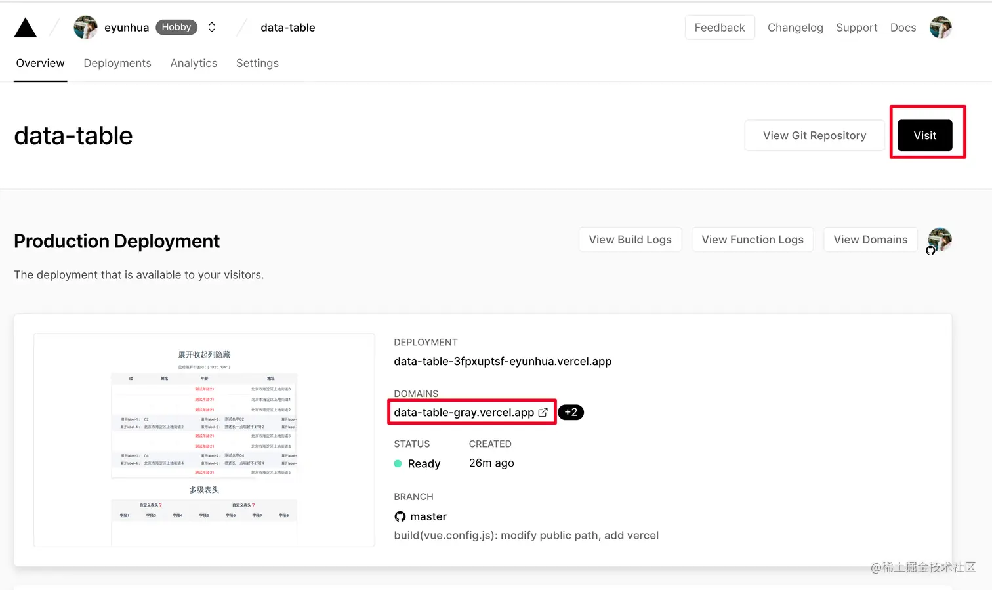Open the master branch link

428,516
